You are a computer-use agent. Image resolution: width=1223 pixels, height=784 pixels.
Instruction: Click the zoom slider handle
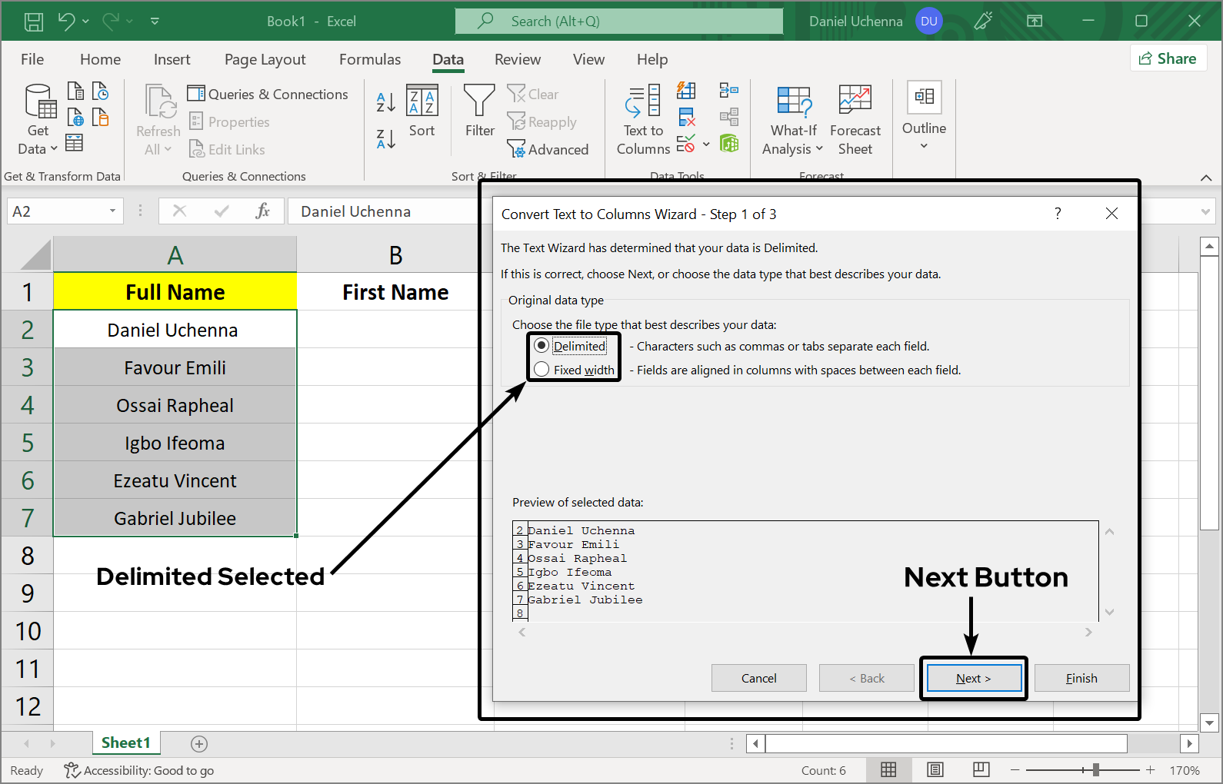[x=1095, y=769]
